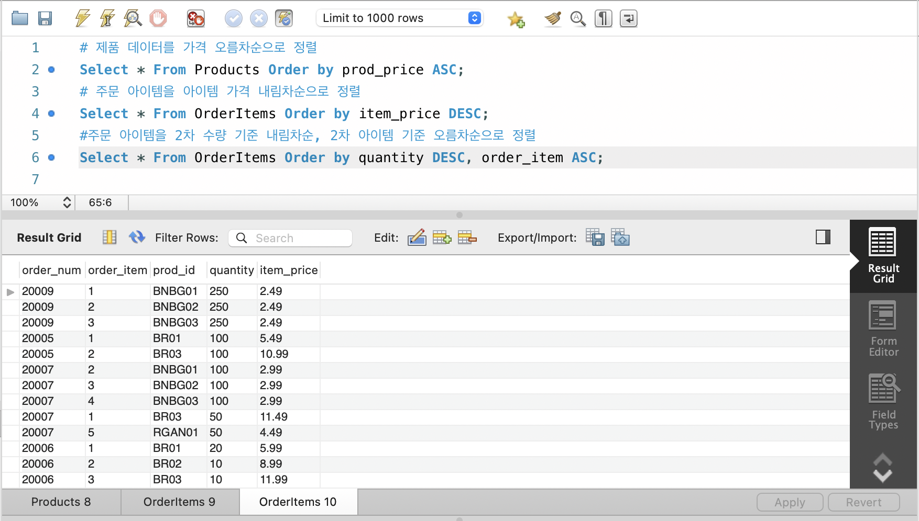Sort by order_item column header
This screenshot has width=919, height=521.
(x=117, y=270)
